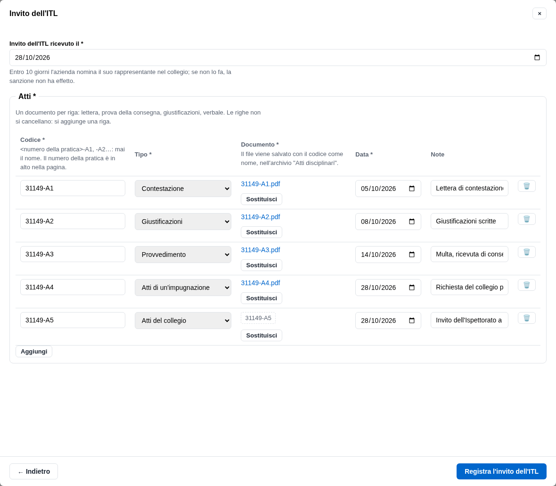Edit the code field containing 31149-A3
Viewport: 556px width, 486px height.
click(x=73, y=255)
